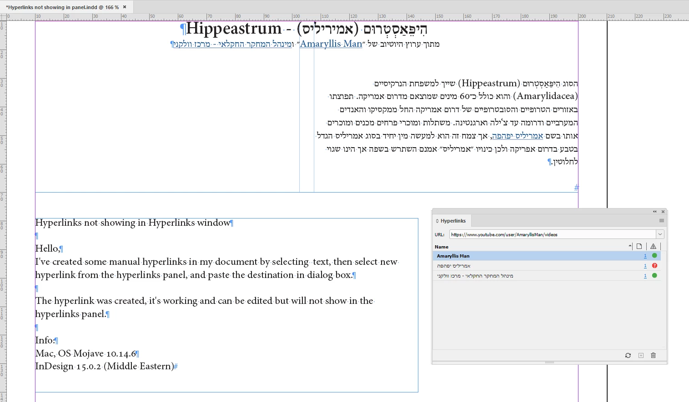Select the מינהל המחקר החקלאי hyperlink row
Image resolution: width=689 pixels, height=402 pixels.
546,276
